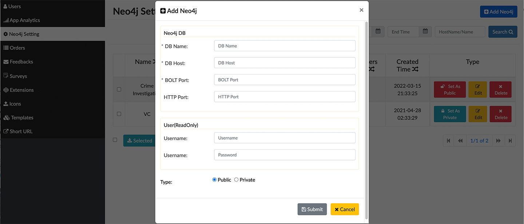Select the Private type radio button
Viewport: 524px width, 224px height.
(x=236, y=180)
